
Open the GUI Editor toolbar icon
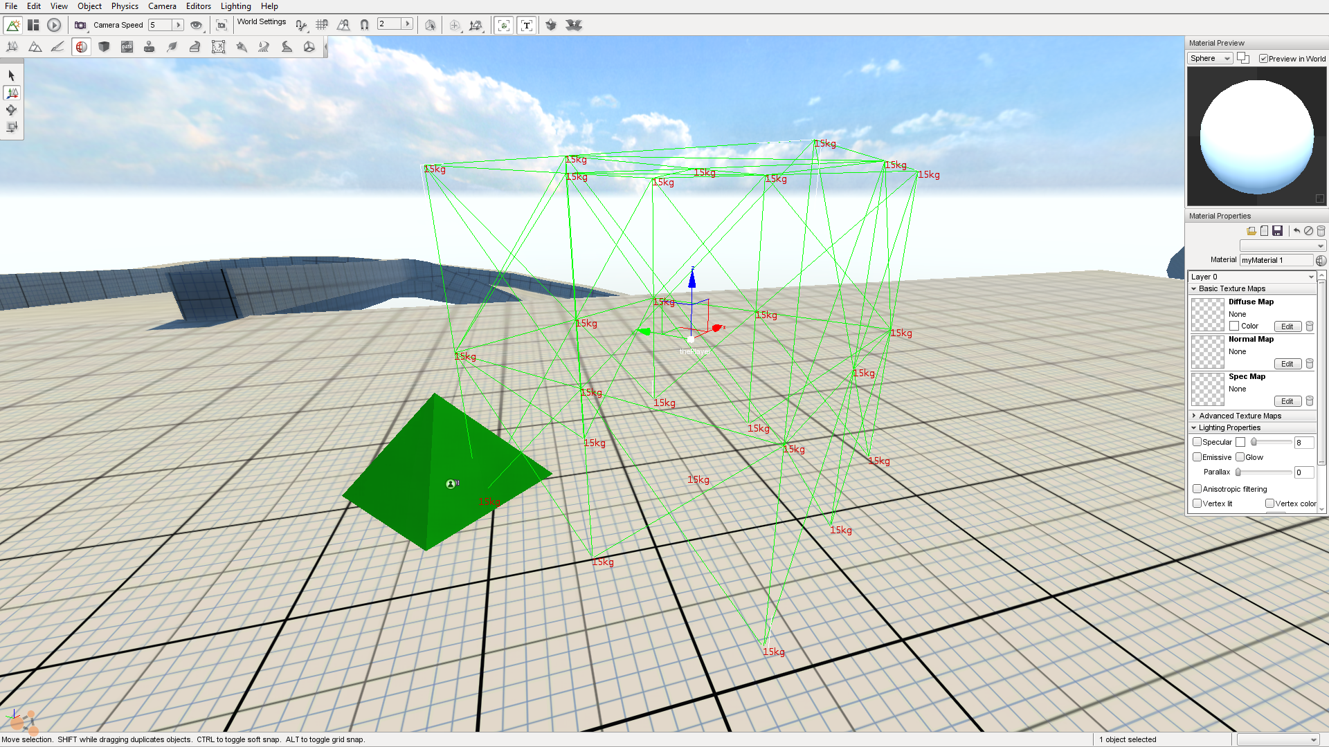click(33, 26)
